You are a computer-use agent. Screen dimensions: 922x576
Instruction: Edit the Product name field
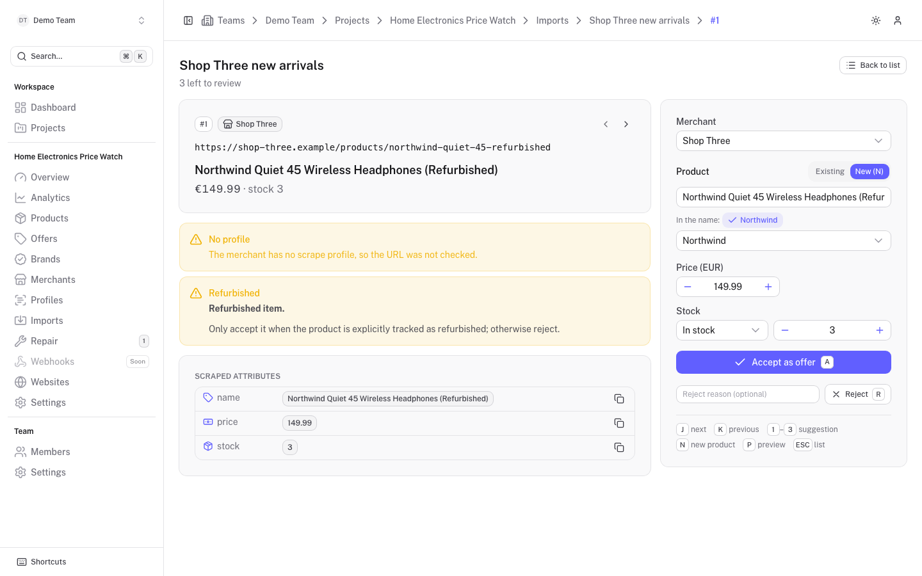784,197
